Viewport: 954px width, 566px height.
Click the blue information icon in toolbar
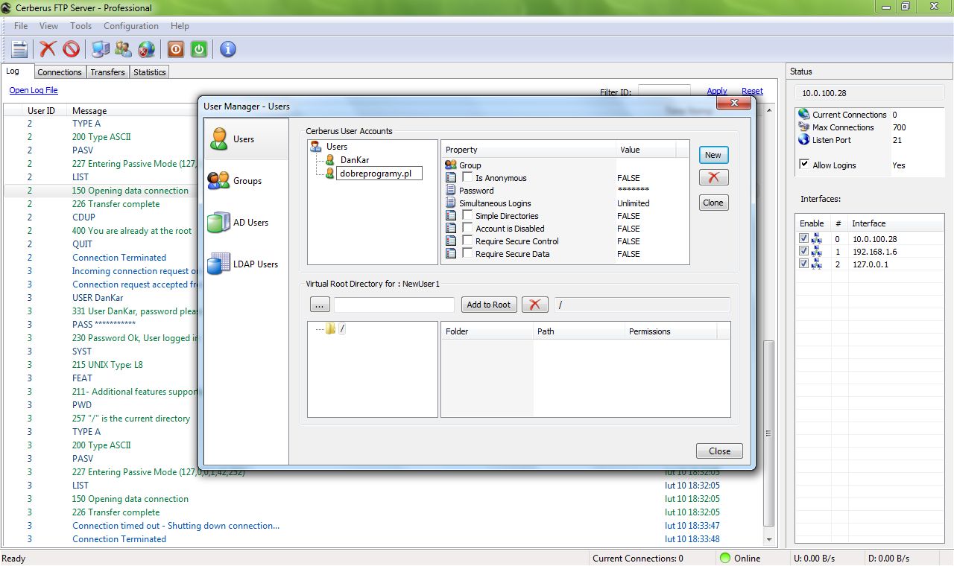click(228, 49)
